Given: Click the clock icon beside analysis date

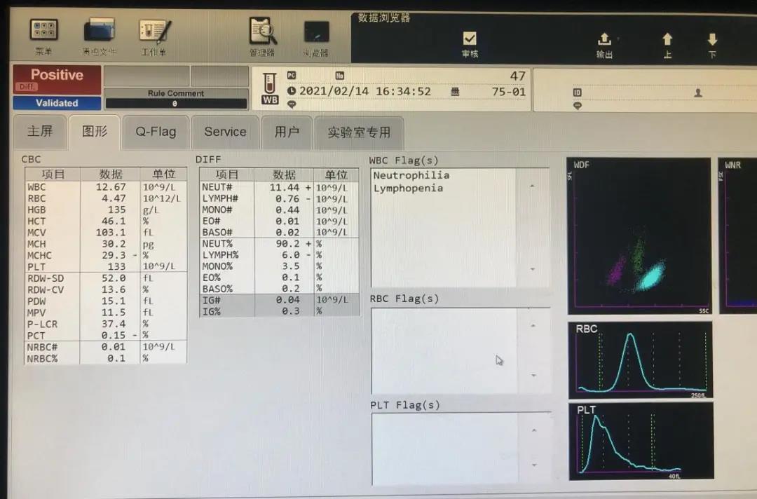Looking at the screenshot, I should pyautogui.click(x=292, y=90).
